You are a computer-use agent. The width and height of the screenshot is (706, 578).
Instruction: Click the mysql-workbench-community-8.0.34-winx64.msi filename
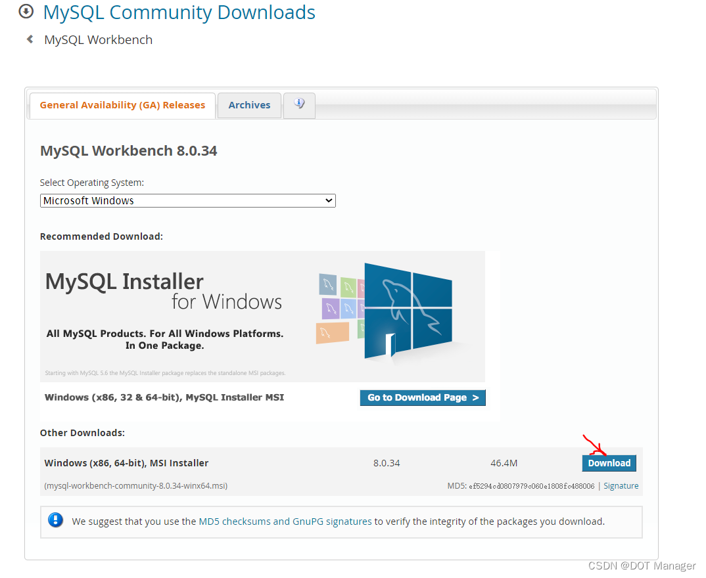(x=136, y=486)
